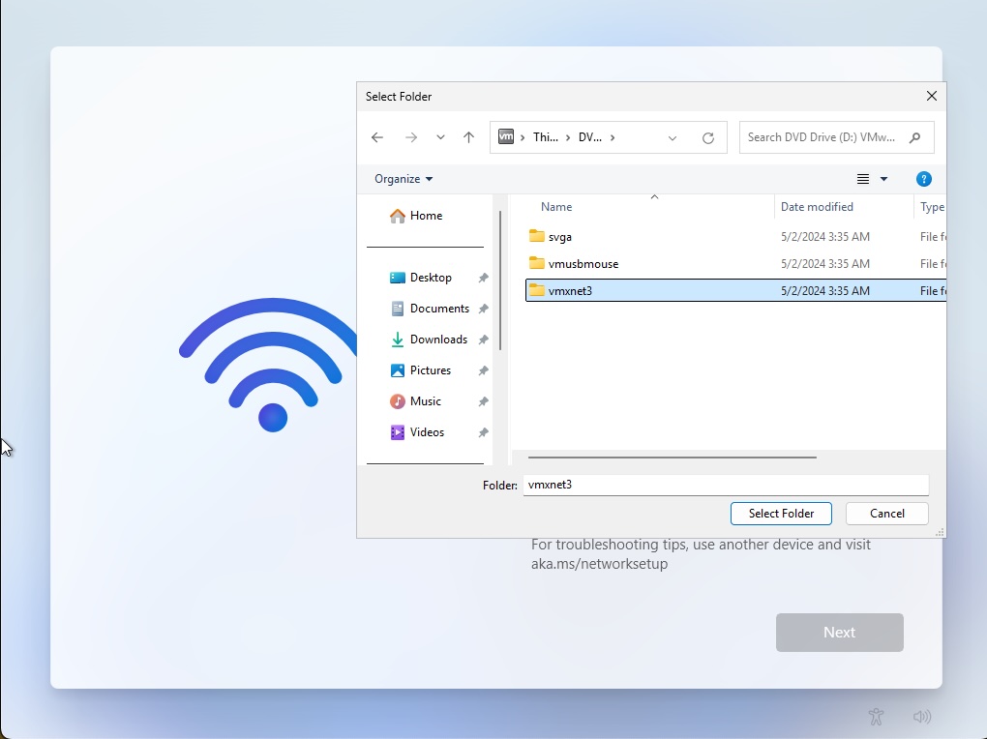
Task: Refresh the folder listing
Action: (708, 138)
